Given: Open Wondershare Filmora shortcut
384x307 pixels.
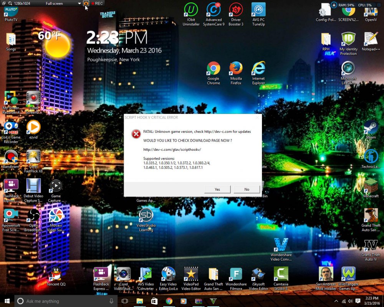Looking at the screenshot, I should 236,279.
